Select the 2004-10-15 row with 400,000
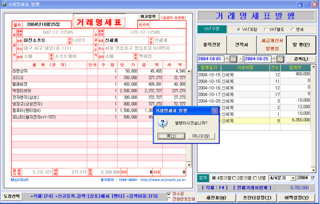 254,75
